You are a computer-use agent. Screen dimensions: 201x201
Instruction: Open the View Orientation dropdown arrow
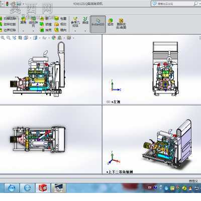(31, 38)
